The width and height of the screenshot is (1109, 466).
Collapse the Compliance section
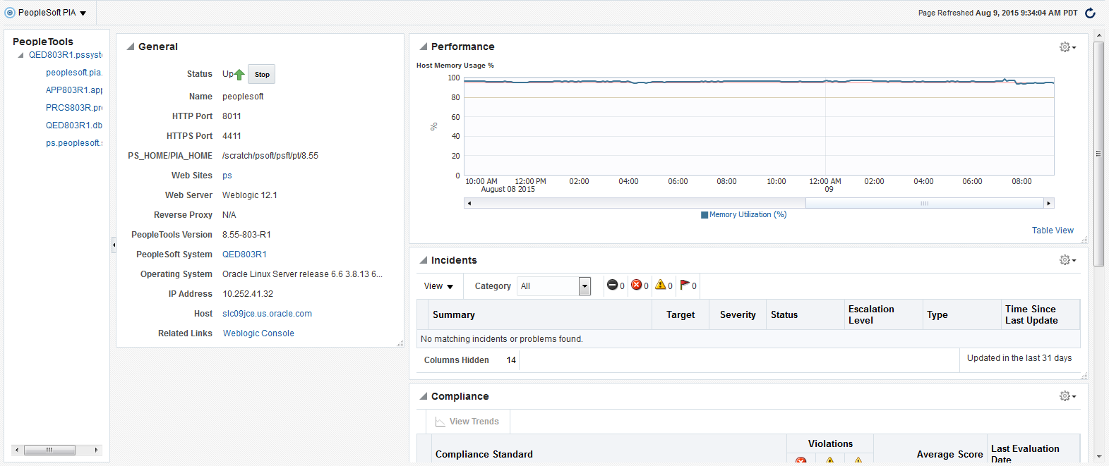click(423, 396)
